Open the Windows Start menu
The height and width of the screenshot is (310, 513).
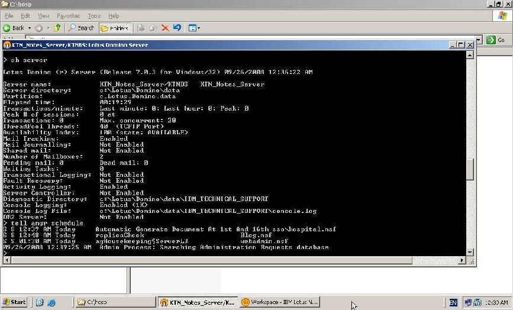[14, 302]
